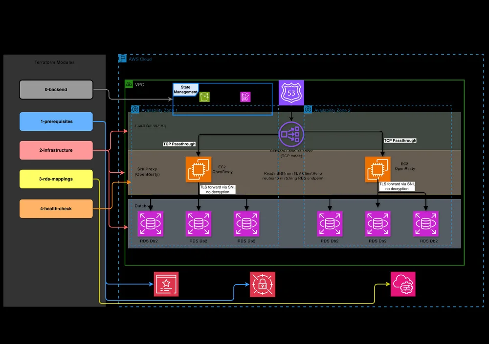Click TLS forward via SNI note in Zone 2
Screen dimensions: 489x344
[x=397, y=186]
